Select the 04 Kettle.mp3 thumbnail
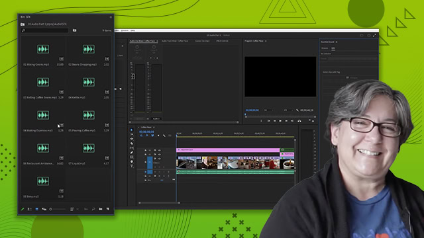Viewport: 424px width, 238px height. [x=89, y=82]
